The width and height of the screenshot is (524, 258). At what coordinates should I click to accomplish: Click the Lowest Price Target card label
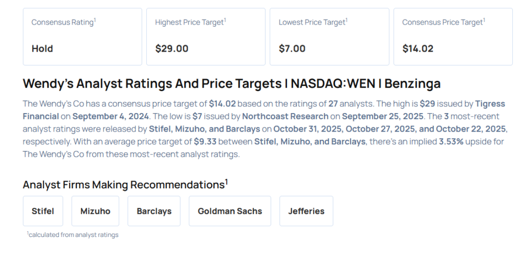(x=312, y=23)
